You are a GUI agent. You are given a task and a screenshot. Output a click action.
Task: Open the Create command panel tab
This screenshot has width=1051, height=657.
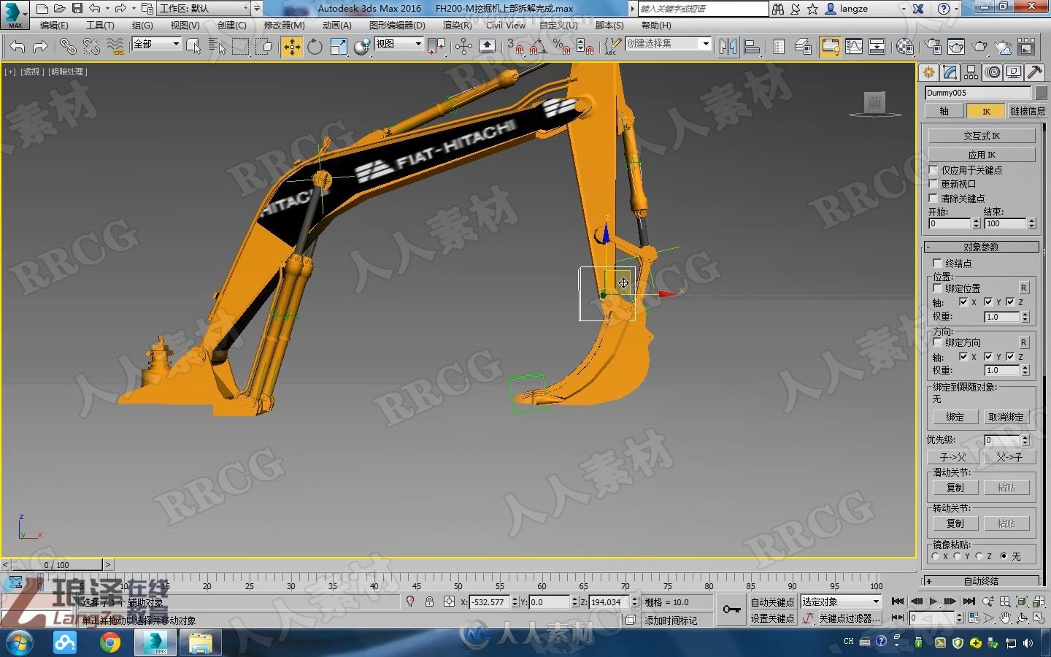[928, 72]
